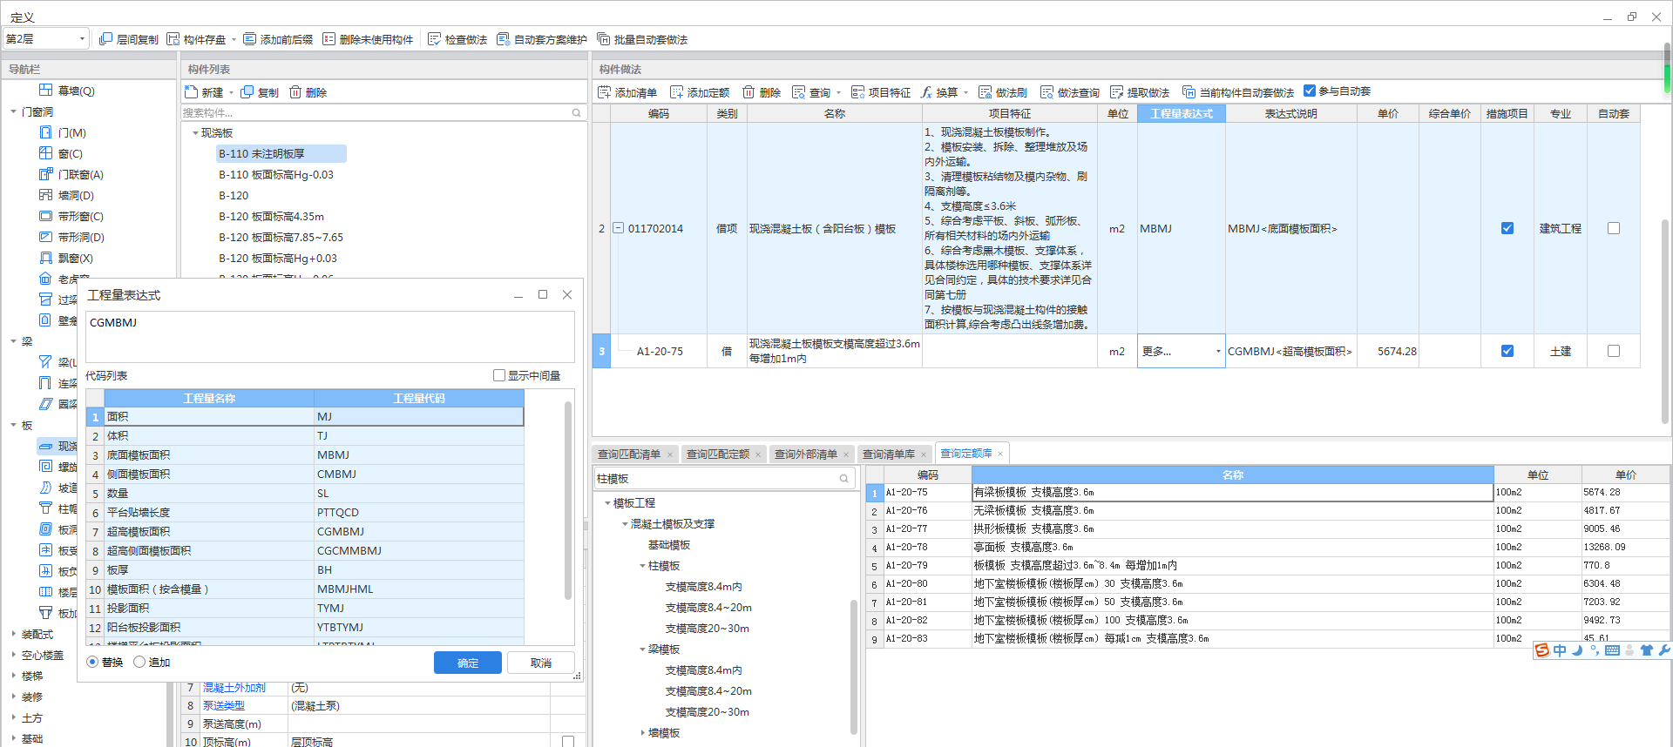The height and width of the screenshot is (747, 1673).
Task: Click 删除 icon in 构件做法 toolbar
Action: click(748, 92)
